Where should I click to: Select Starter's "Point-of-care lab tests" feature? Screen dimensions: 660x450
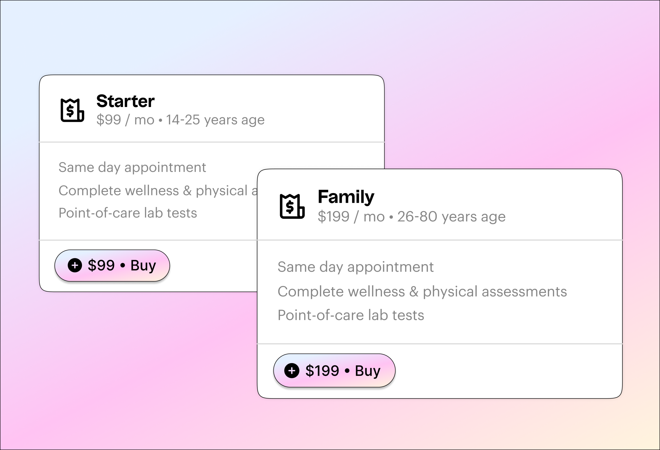(128, 213)
